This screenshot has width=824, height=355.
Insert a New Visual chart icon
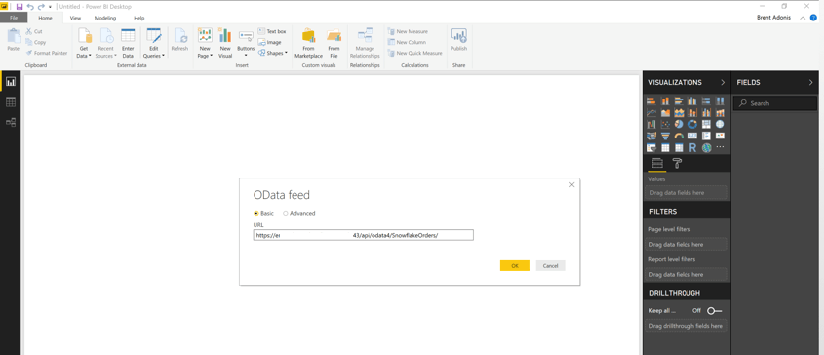(225, 36)
